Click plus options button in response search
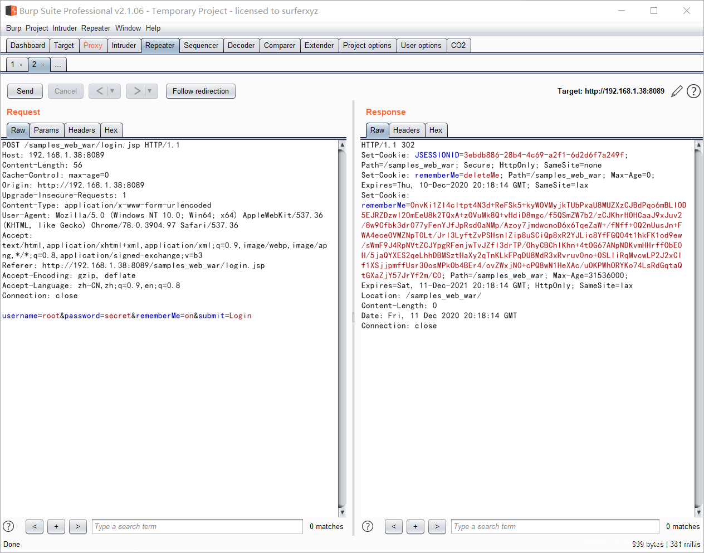Viewport: 704px width, 553px height. pos(415,526)
